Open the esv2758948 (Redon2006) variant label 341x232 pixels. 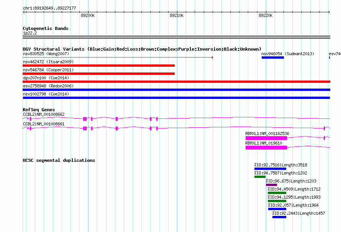tap(48, 86)
